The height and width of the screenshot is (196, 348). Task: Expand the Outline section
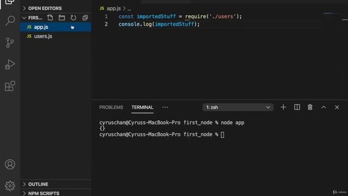click(55, 184)
